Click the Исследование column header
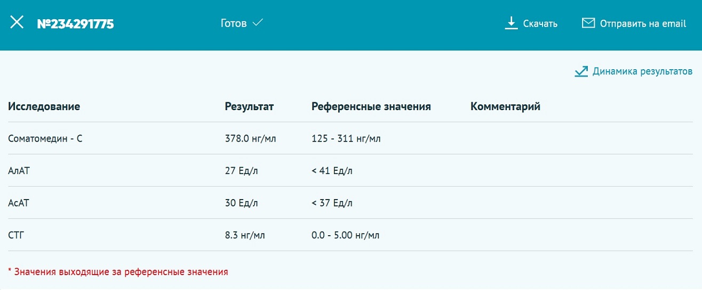Screen dimensions: 702x290 tap(44, 106)
